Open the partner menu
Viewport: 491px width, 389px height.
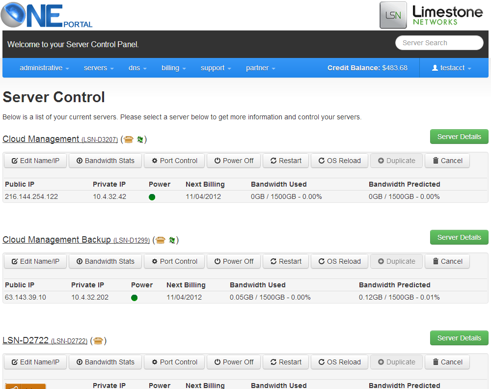coord(261,68)
